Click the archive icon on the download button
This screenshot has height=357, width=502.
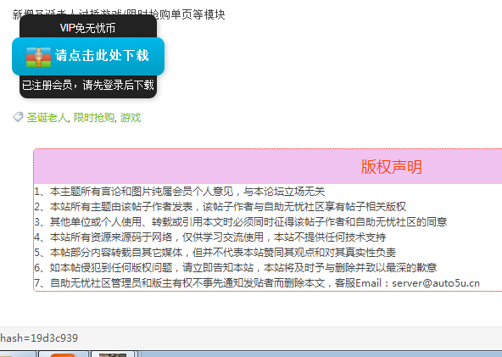(x=38, y=57)
